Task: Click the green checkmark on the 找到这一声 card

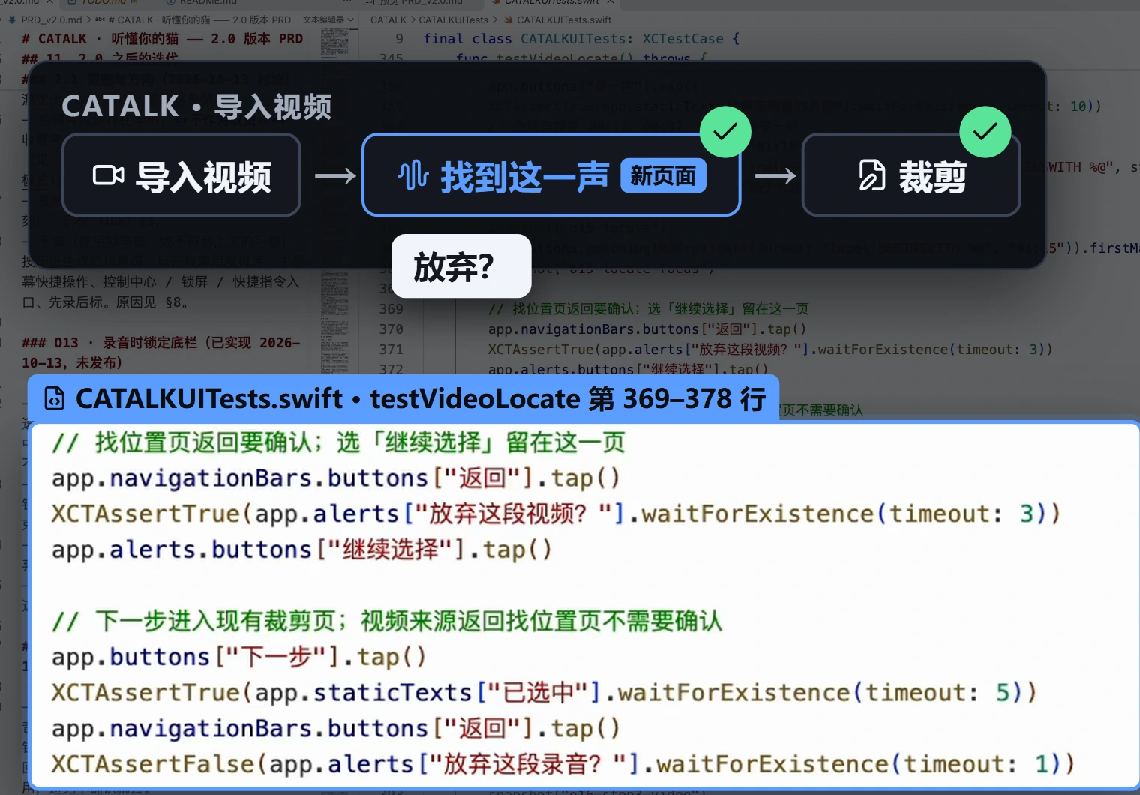Action: coord(725,132)
